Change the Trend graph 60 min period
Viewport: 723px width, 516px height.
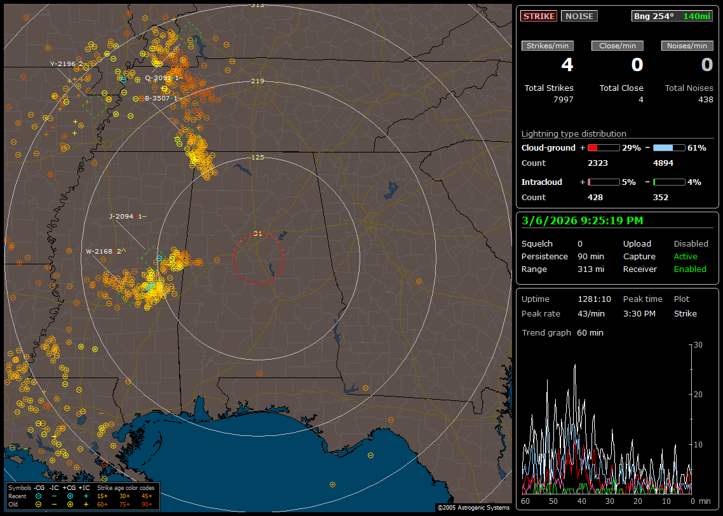point(590,332)
